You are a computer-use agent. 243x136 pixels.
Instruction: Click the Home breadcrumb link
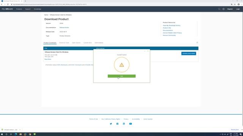point(46,15)
